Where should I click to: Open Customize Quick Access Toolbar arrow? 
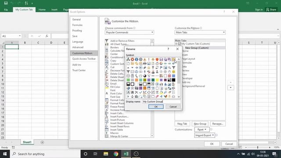[32, 3]
